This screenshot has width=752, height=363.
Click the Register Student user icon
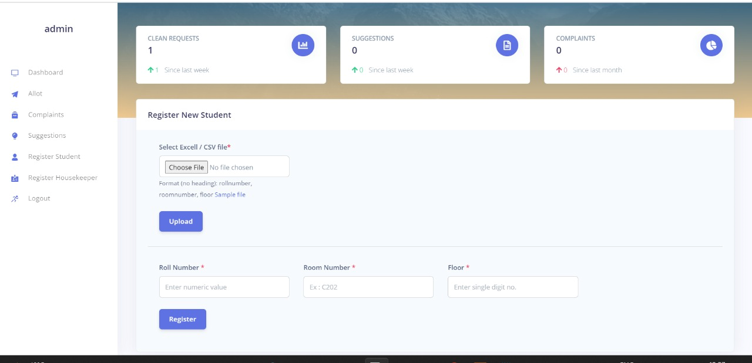[x=15, y=157]
